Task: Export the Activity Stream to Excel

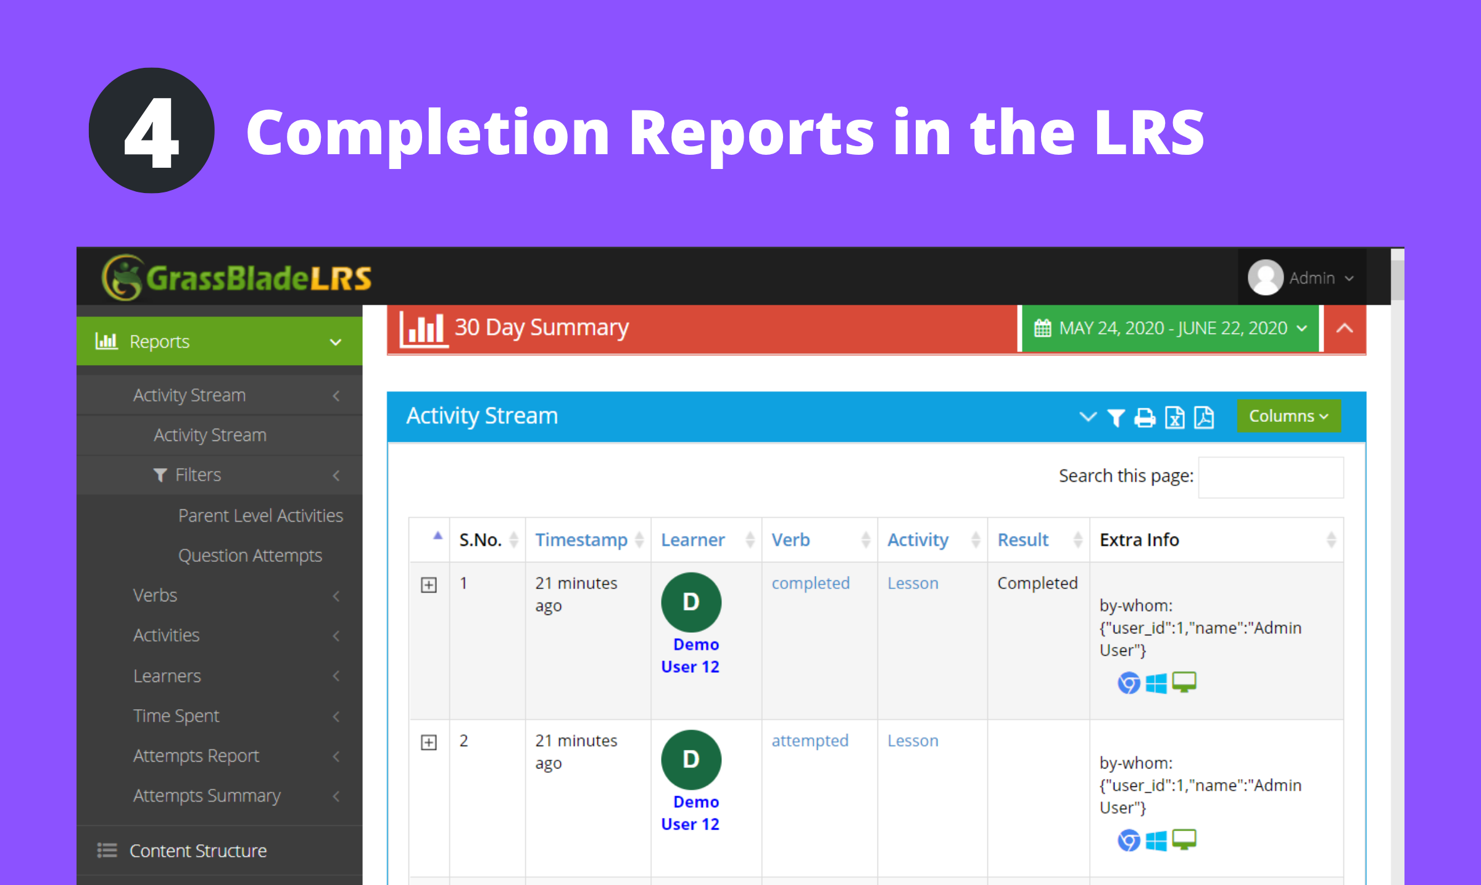Action: tap(1174, 417)
